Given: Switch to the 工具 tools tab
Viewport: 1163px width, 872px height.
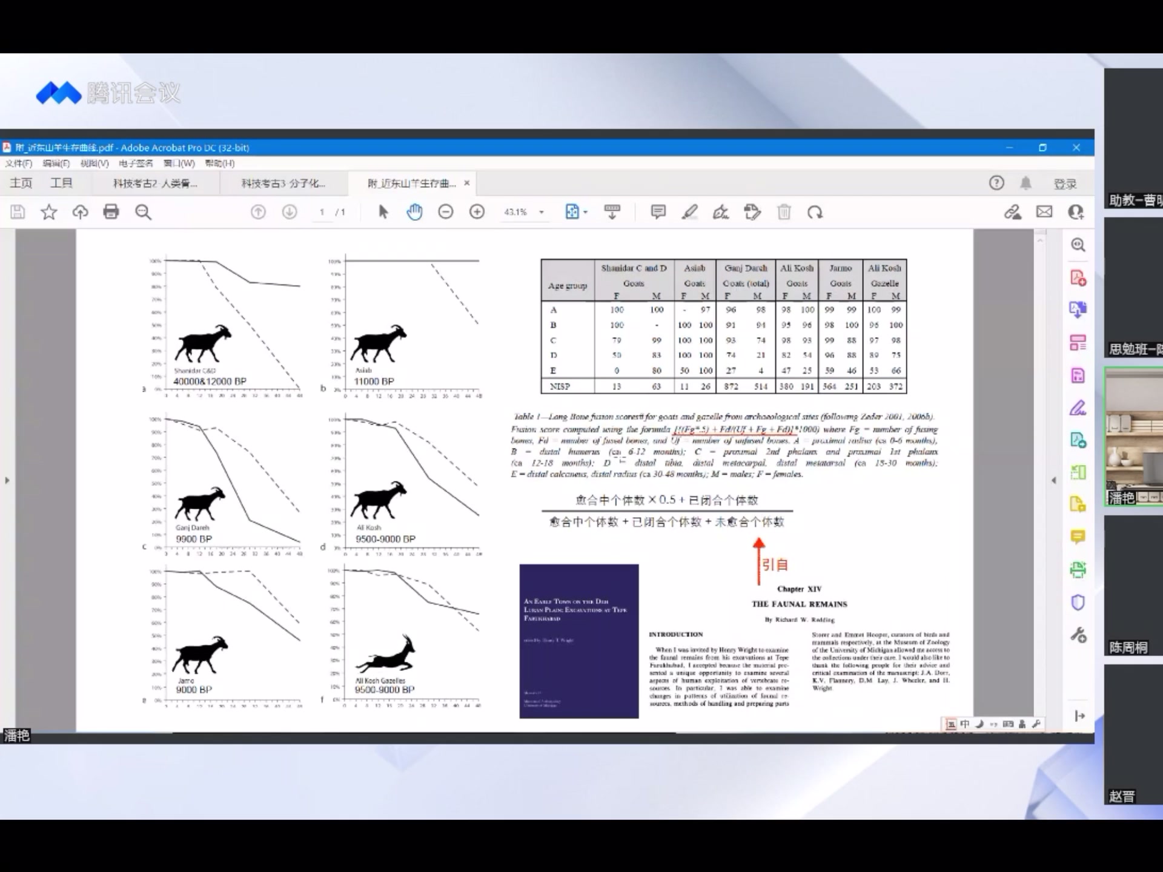Looking at the screenshot, I should click(x=61, y=183).
